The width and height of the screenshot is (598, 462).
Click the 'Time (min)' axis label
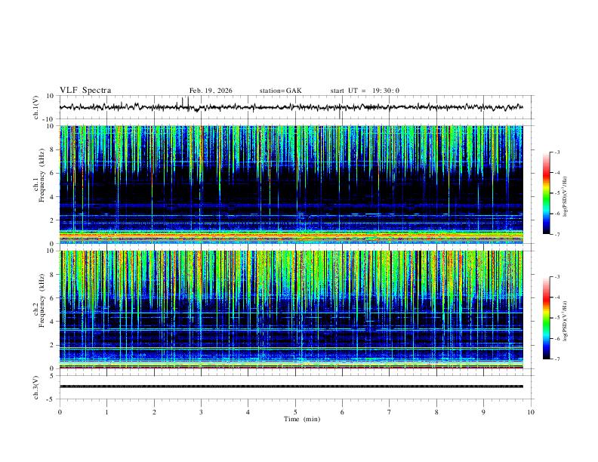pos(302,419)
